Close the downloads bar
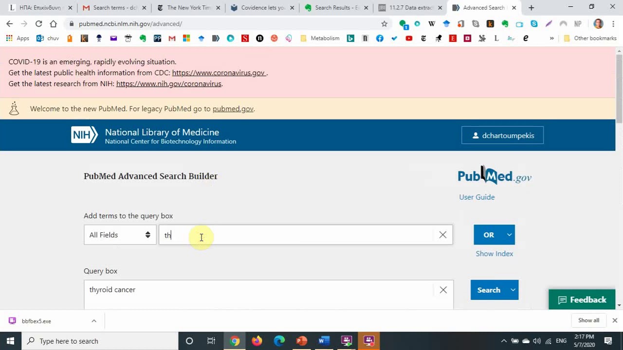This screenshot has height=350, width=623. 615,320
